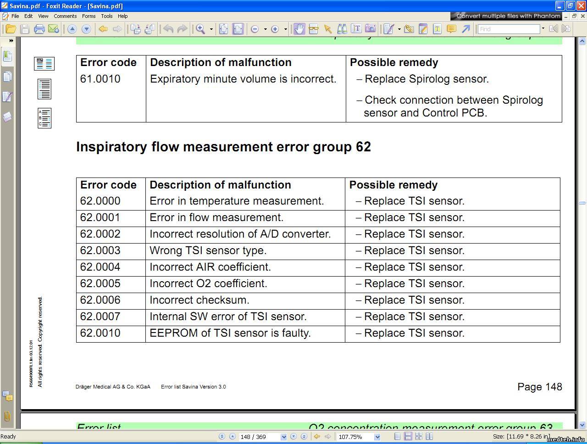Expand the page number dropdown

point(283,437)
